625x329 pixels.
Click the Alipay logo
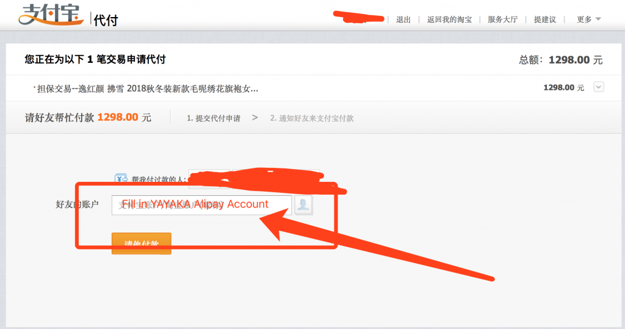(x=51, y=15)
